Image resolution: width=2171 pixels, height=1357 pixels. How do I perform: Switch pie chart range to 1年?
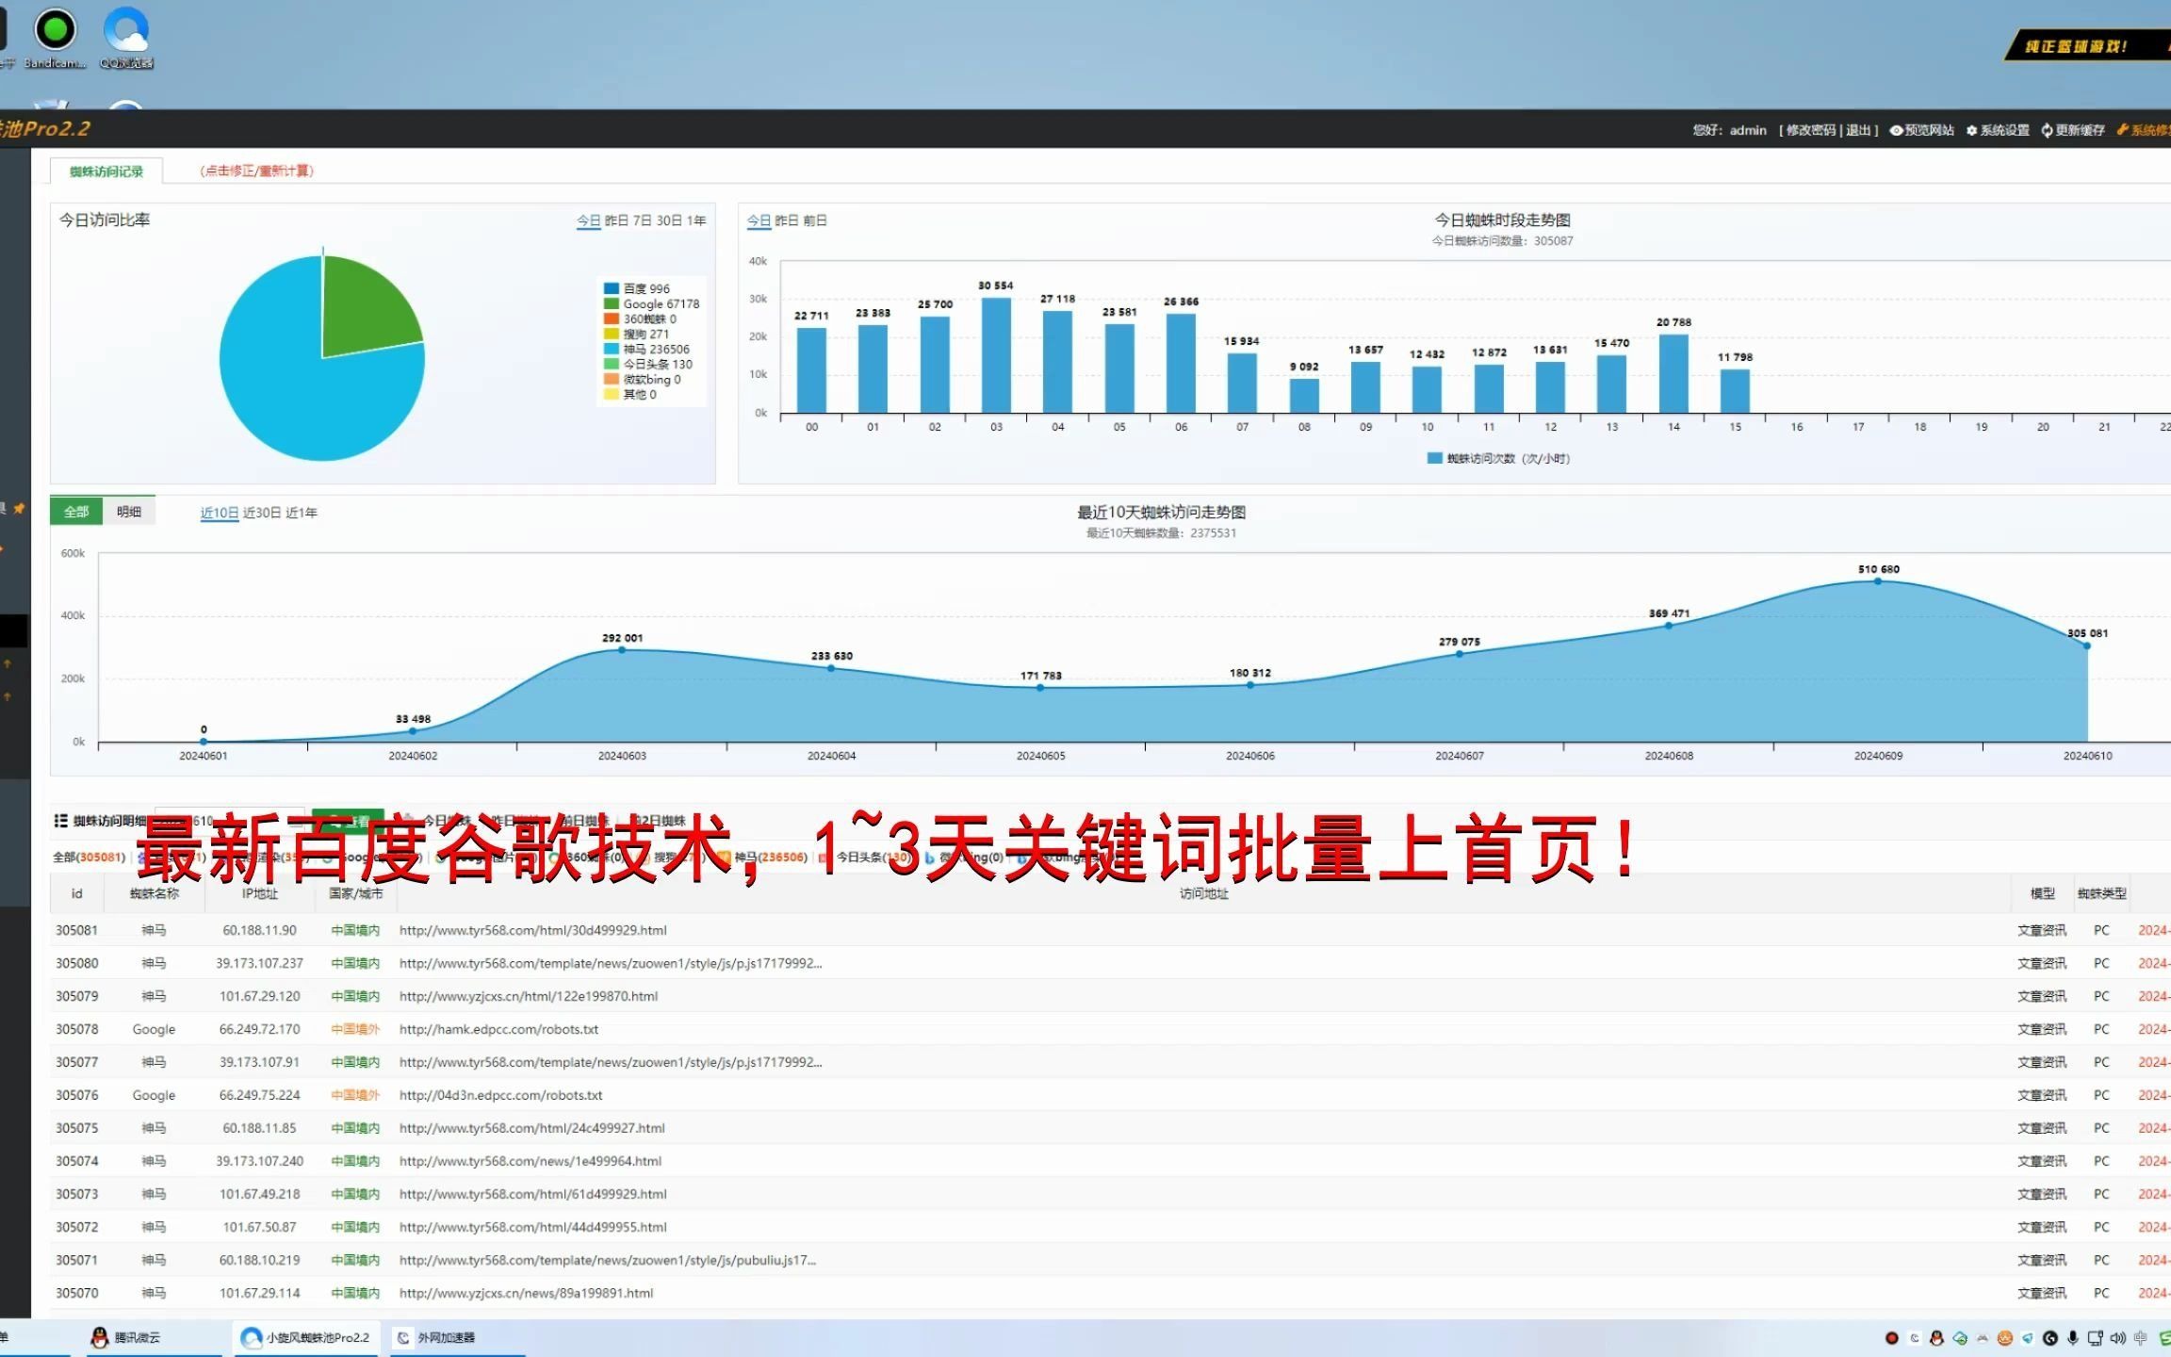point(696,221)
